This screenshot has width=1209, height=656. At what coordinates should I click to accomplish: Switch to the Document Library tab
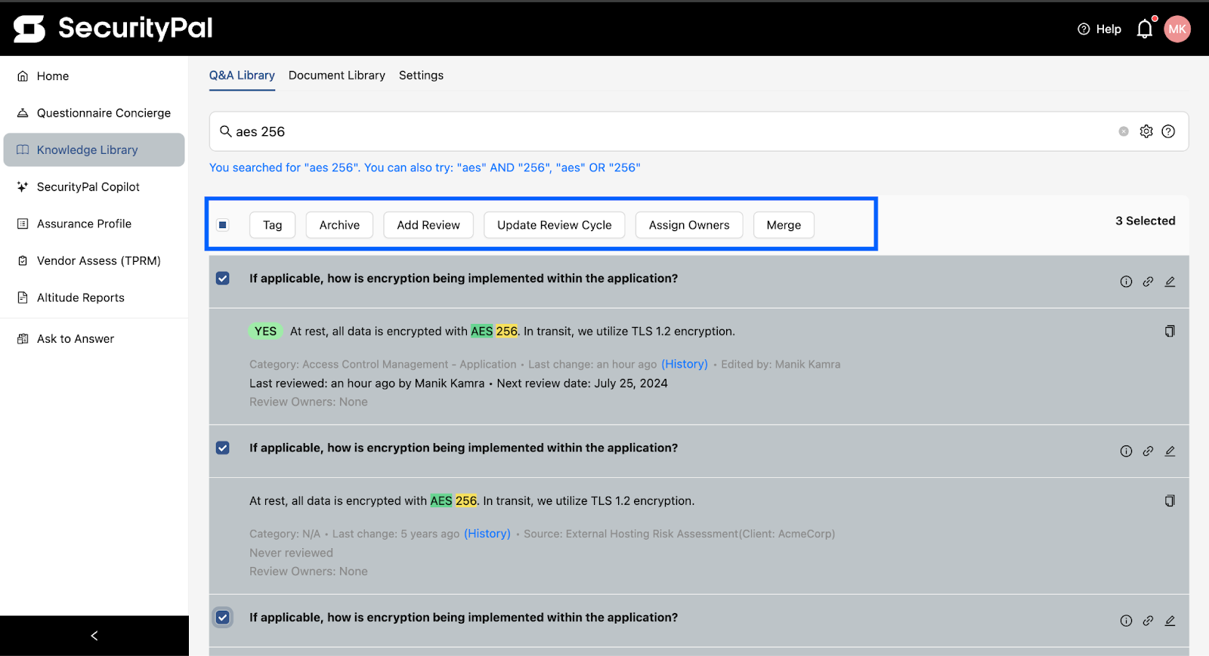point(337,75)
